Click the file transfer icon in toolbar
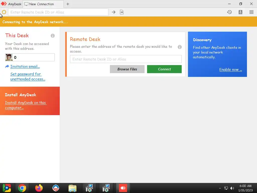257x193 pixels. point(122,12)
